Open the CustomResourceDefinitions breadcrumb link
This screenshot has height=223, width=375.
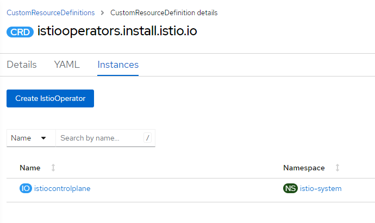[x=51, y=12]
